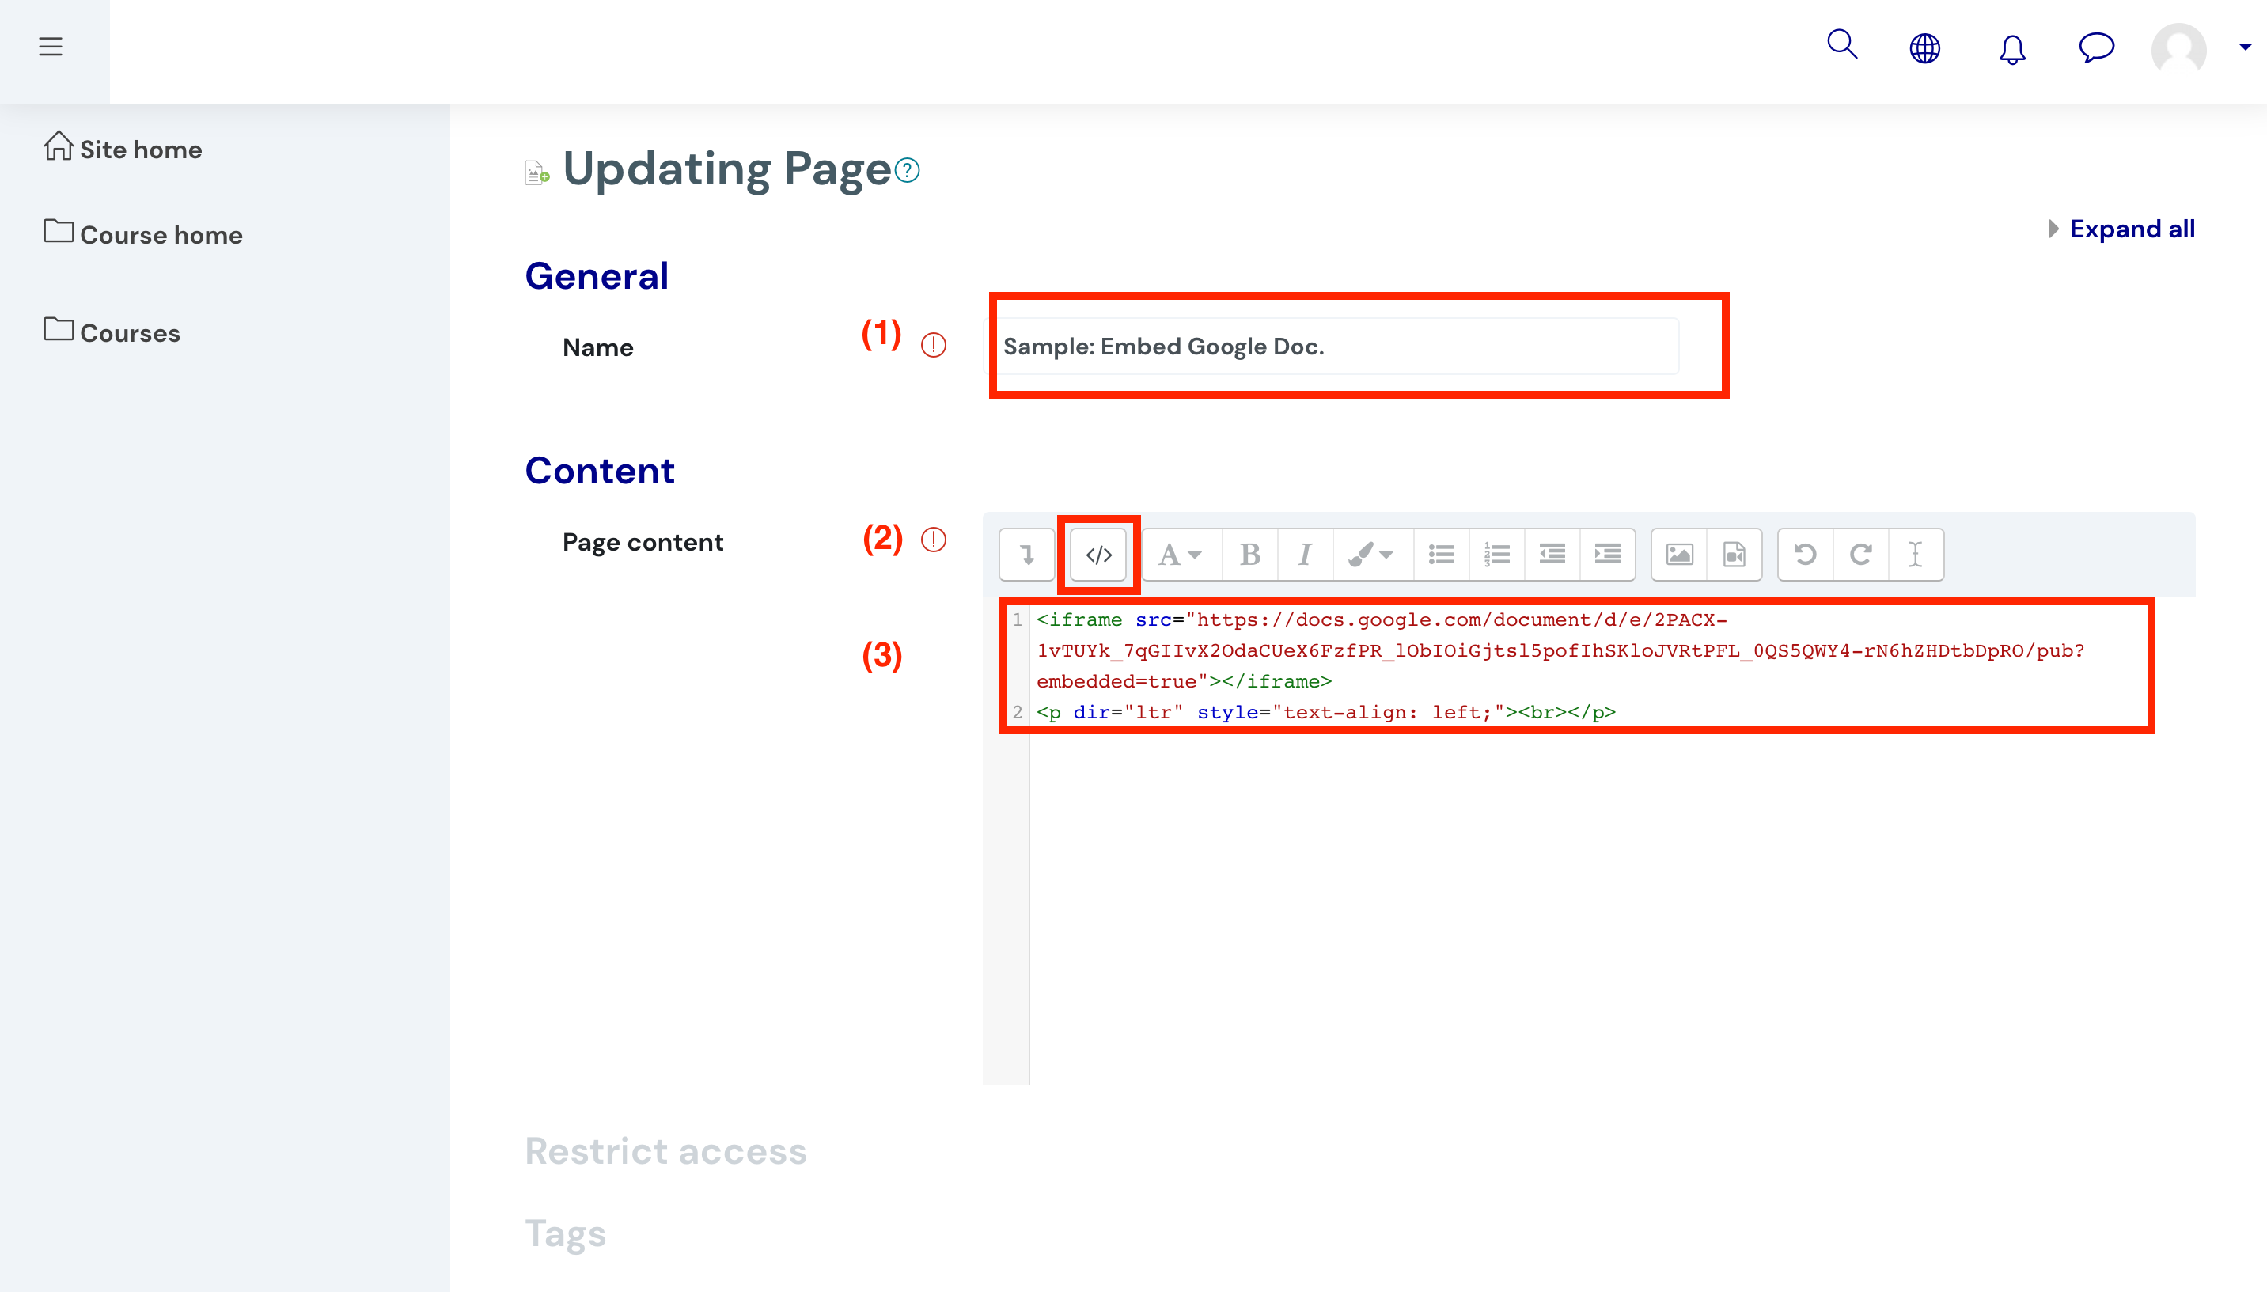Undo the last edit

click(1806, 555)
